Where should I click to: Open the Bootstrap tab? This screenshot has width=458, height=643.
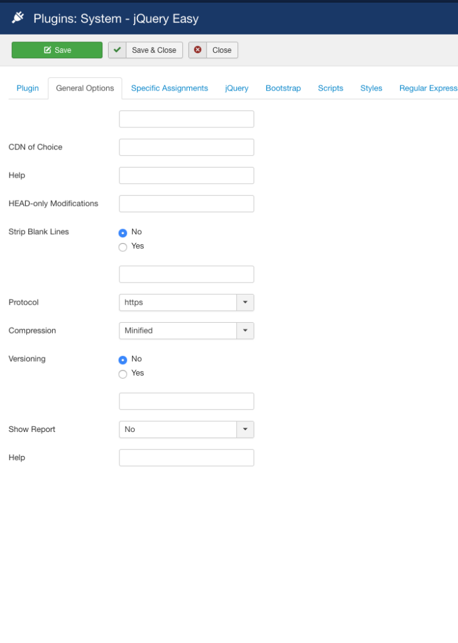click(283, 89)
